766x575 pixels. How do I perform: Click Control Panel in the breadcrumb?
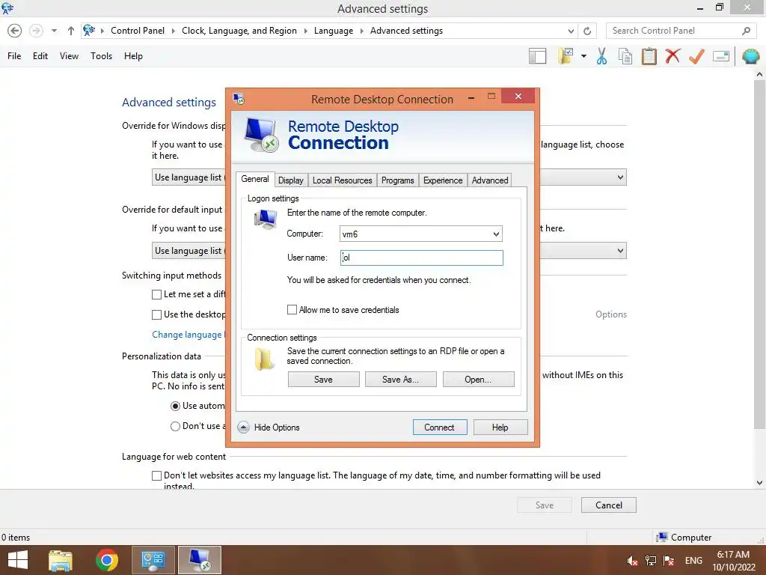point(138,31)
